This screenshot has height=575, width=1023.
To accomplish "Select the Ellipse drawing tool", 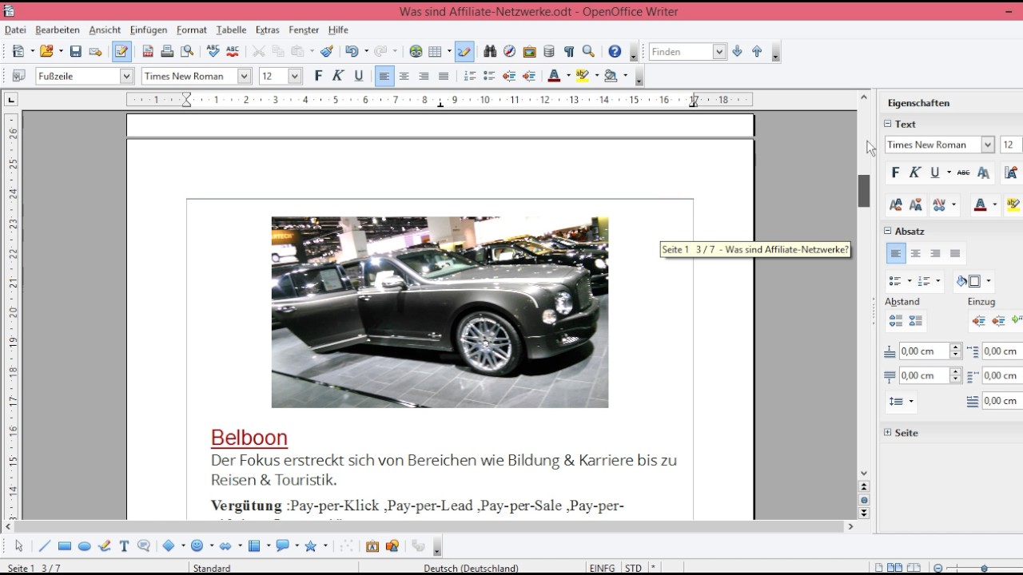I will tap(84, 546).
